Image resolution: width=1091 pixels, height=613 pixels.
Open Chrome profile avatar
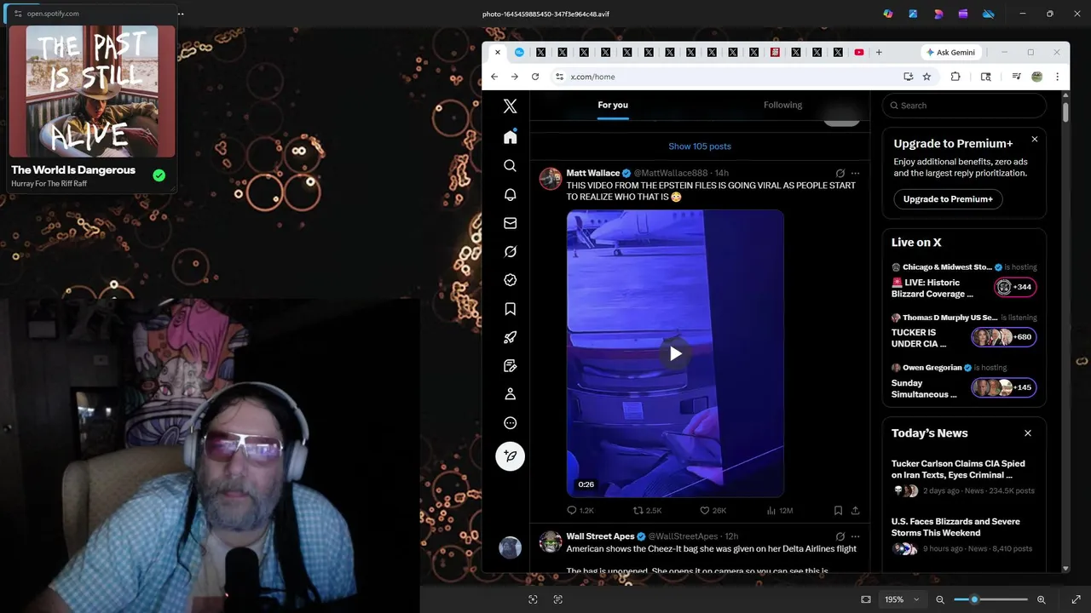1036,77
